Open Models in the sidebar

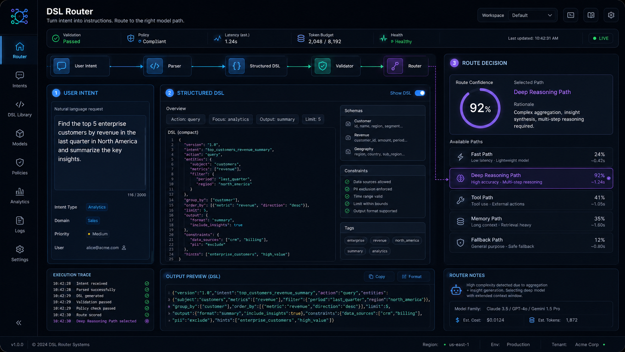19,138
